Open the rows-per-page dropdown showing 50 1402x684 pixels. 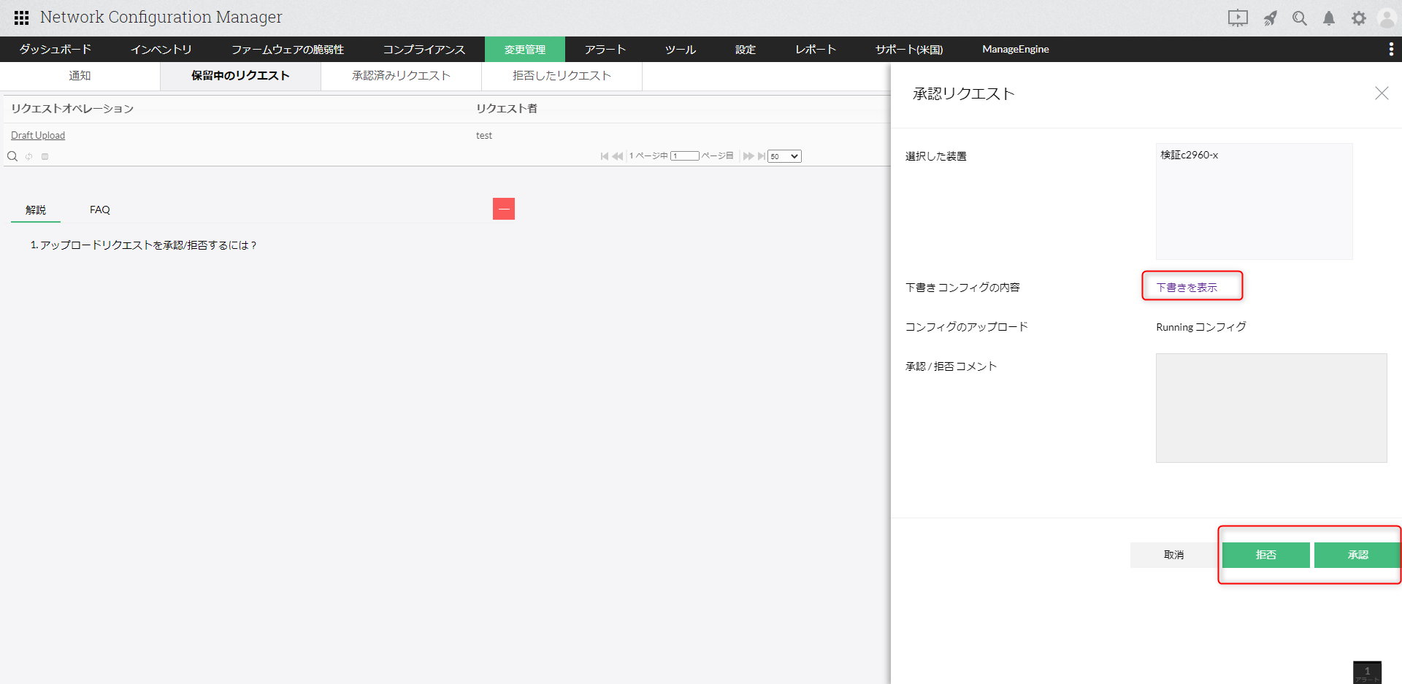coord(784,156)
